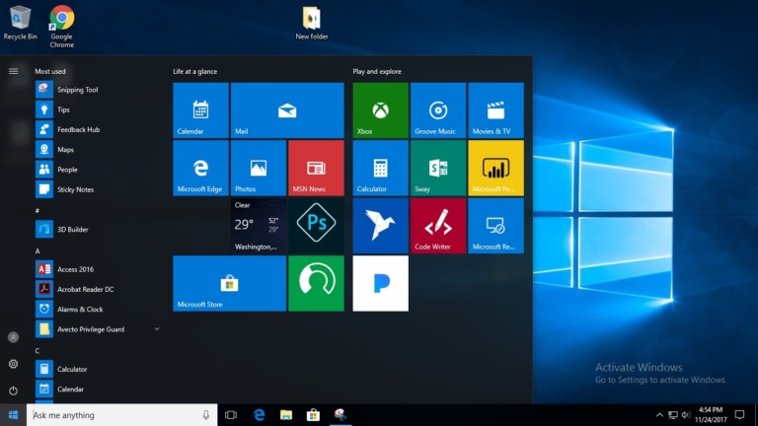Open the Photos tile

(x=259, y=168)
